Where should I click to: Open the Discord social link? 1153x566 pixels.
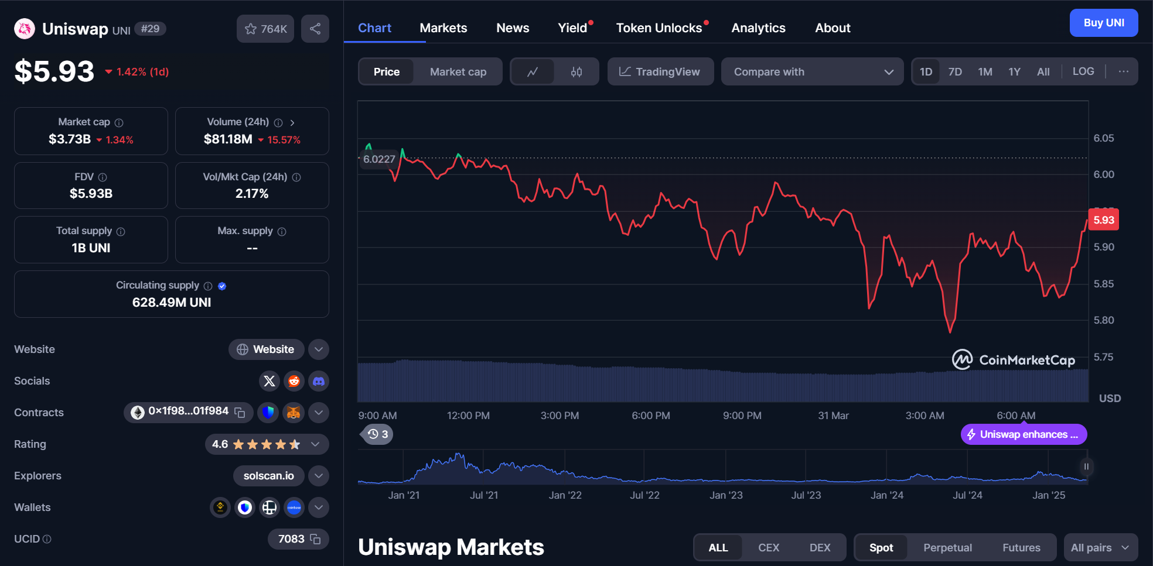coord(318,381)
